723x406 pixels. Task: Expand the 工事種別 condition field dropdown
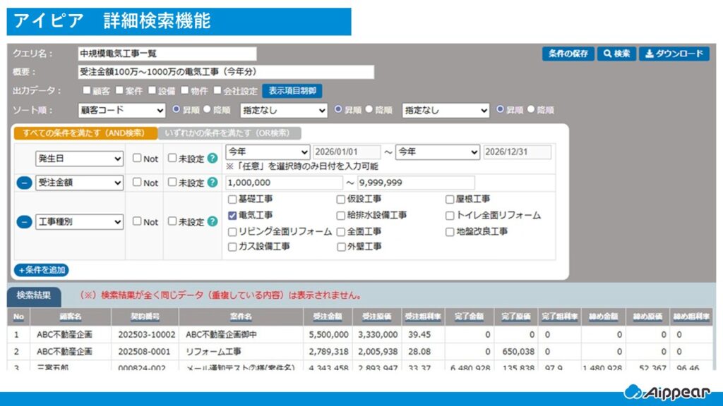pos(79,222)
